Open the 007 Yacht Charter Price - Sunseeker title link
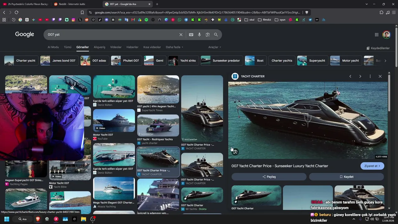Screen dimensions: 398x224 [x=280, y=166]
